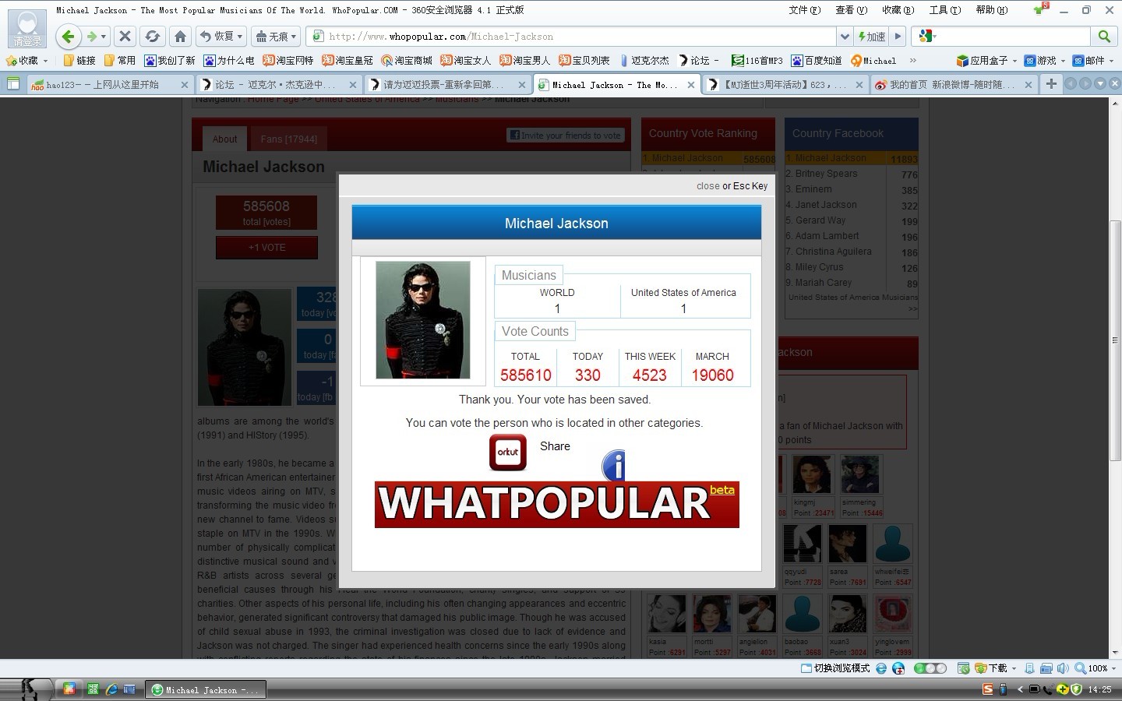Toggle the green traffic-light status switch

tap(930, 668)
